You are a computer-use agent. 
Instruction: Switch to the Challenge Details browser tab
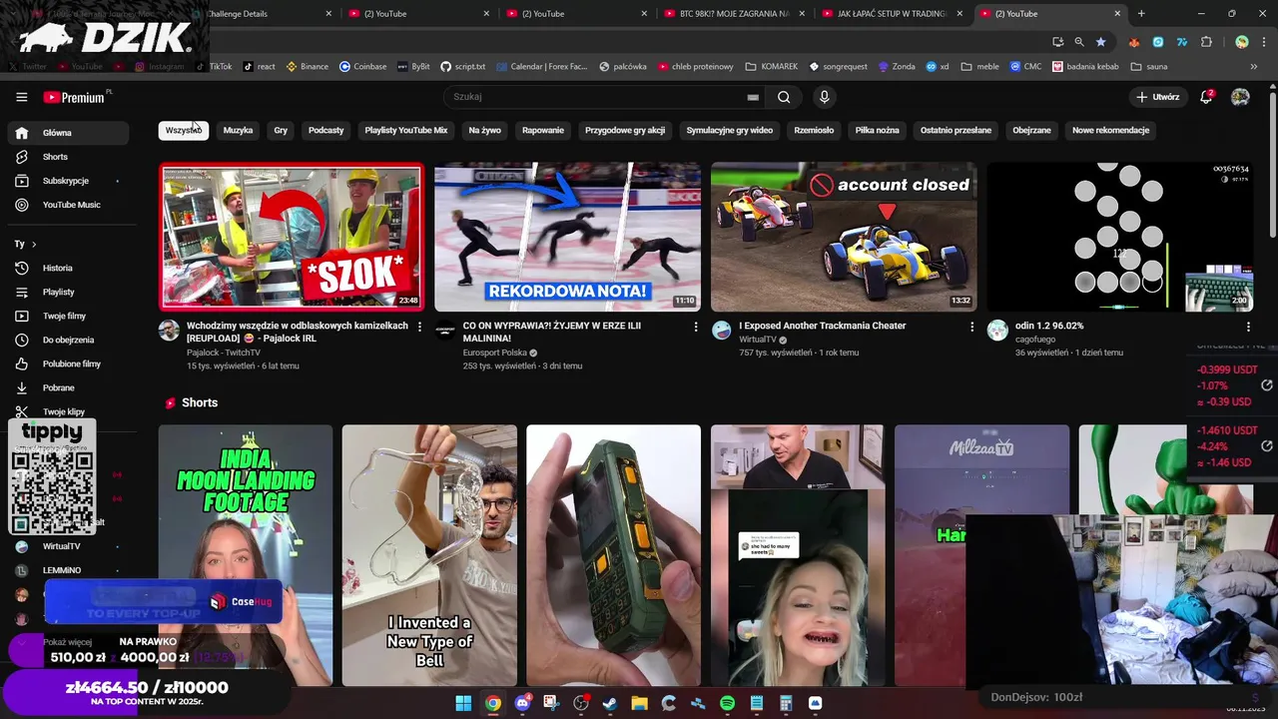point(262,14)
